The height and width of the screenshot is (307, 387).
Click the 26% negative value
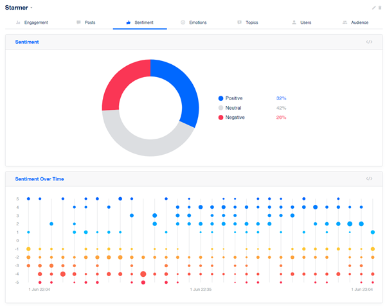click(x=281, y=118)
